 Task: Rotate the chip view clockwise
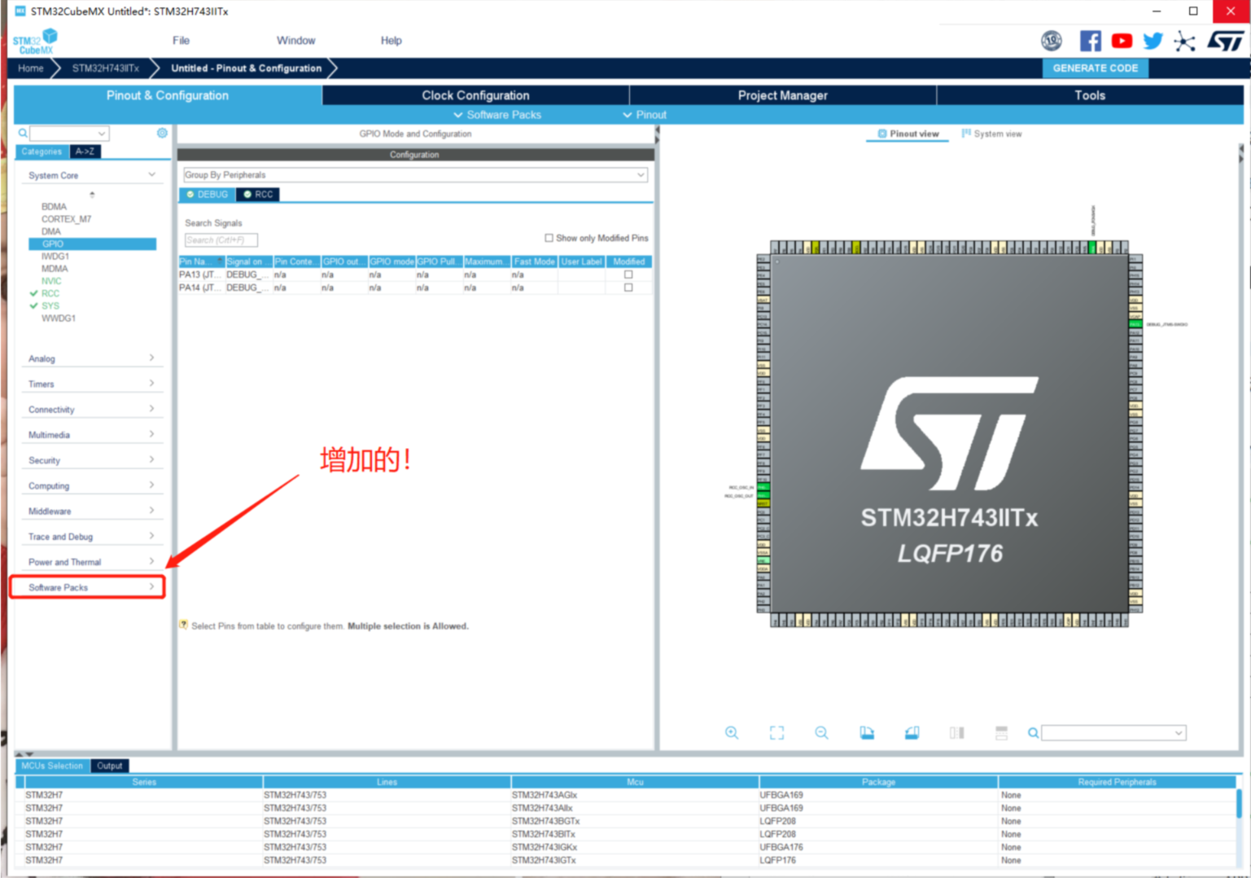tap(866, 732)
